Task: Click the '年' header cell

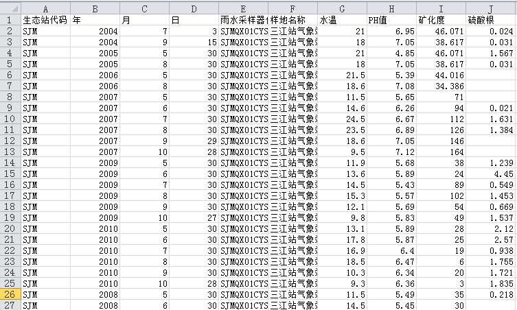Action: pyautogui.click(x=95, y=20)
